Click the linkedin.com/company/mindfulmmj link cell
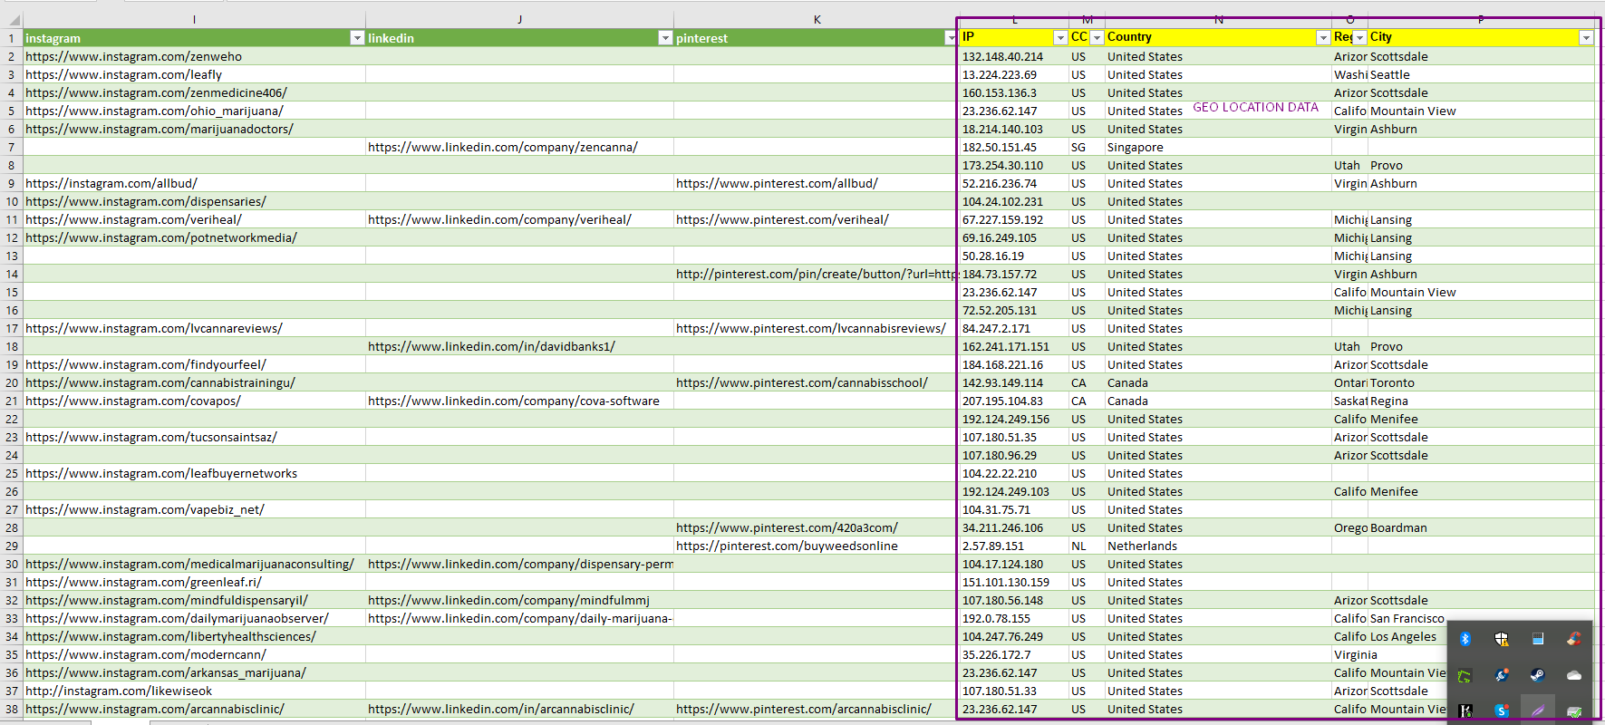The width and height of the screenshot is (1605, 725). coord(519,600)
